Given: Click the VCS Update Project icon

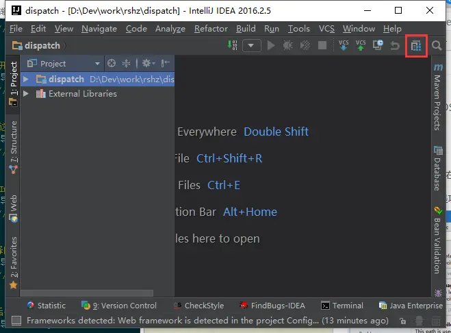Looking at the screenshot, I should coord(344,45).
